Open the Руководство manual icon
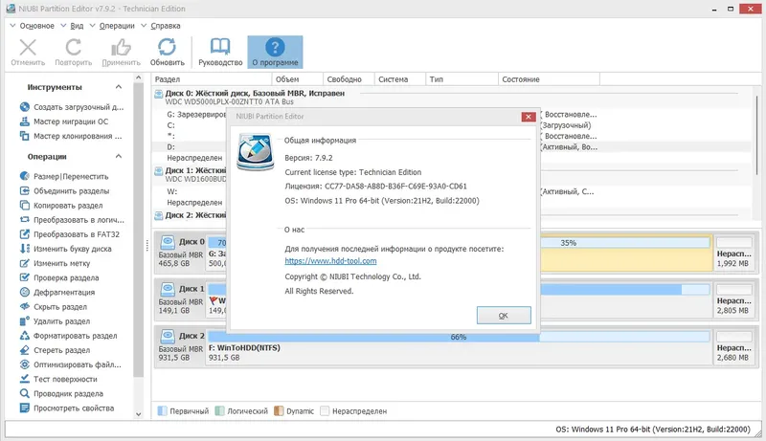The width and height of the screenshot is (766, 441). pos(220,47)
